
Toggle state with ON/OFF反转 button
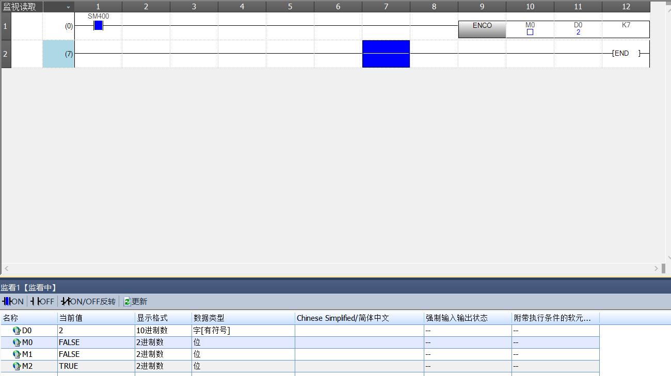tap(88, 301)
